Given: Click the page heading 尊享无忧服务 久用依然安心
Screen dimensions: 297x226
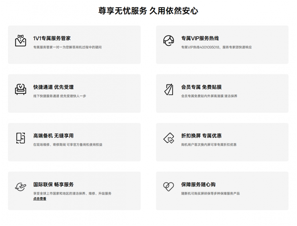Looking at the screenshot, I should click(148, 11).
